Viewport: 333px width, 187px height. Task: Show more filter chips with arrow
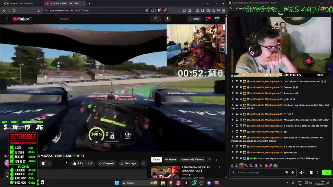216,160
